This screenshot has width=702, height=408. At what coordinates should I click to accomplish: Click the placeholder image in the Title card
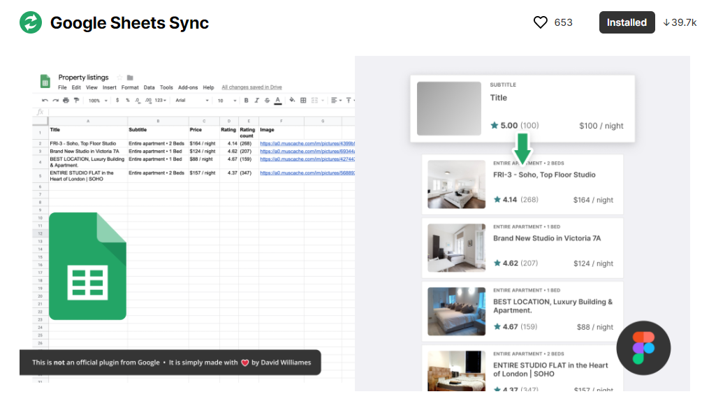pyautogui.click(x=449, y=108)
